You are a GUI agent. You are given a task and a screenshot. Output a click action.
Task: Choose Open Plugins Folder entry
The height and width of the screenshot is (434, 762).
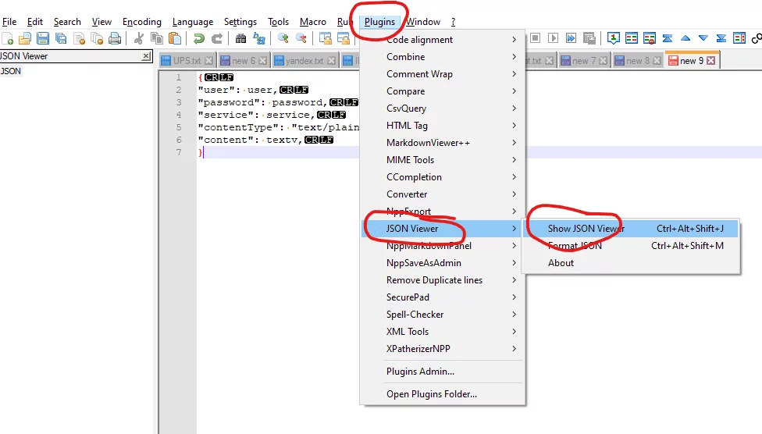click(x=431, y=394)
